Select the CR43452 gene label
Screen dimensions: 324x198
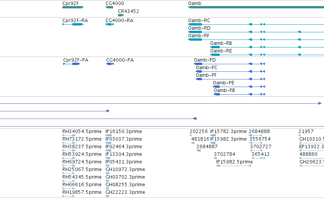pos(128,11)
